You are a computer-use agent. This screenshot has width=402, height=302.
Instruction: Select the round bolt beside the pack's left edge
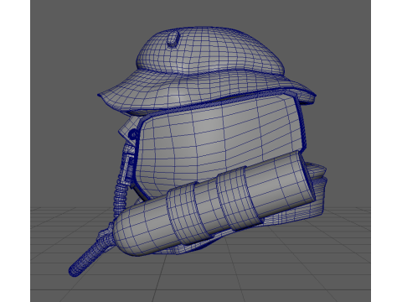(133, 134)
